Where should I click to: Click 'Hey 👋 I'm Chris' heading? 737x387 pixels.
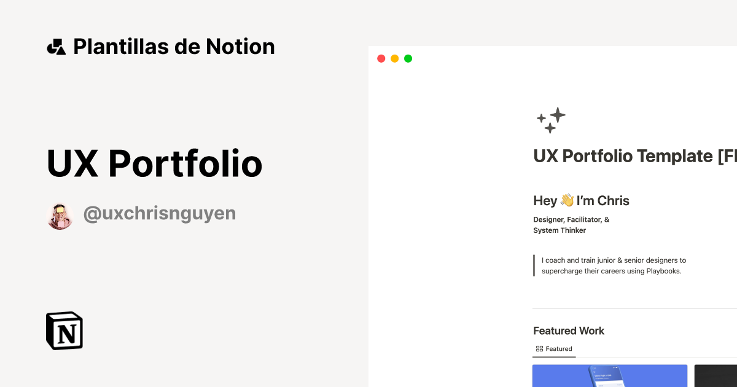[x=581, y=200]
